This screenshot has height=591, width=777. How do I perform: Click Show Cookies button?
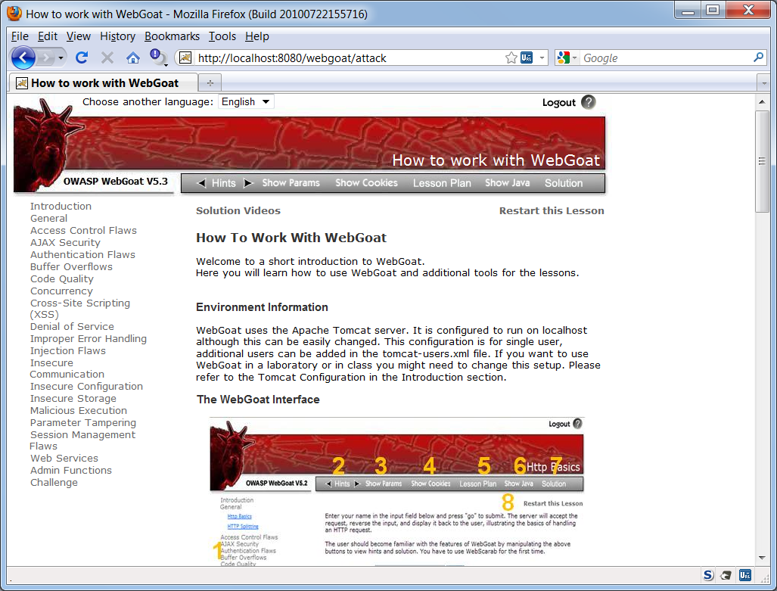coord(366,182)
